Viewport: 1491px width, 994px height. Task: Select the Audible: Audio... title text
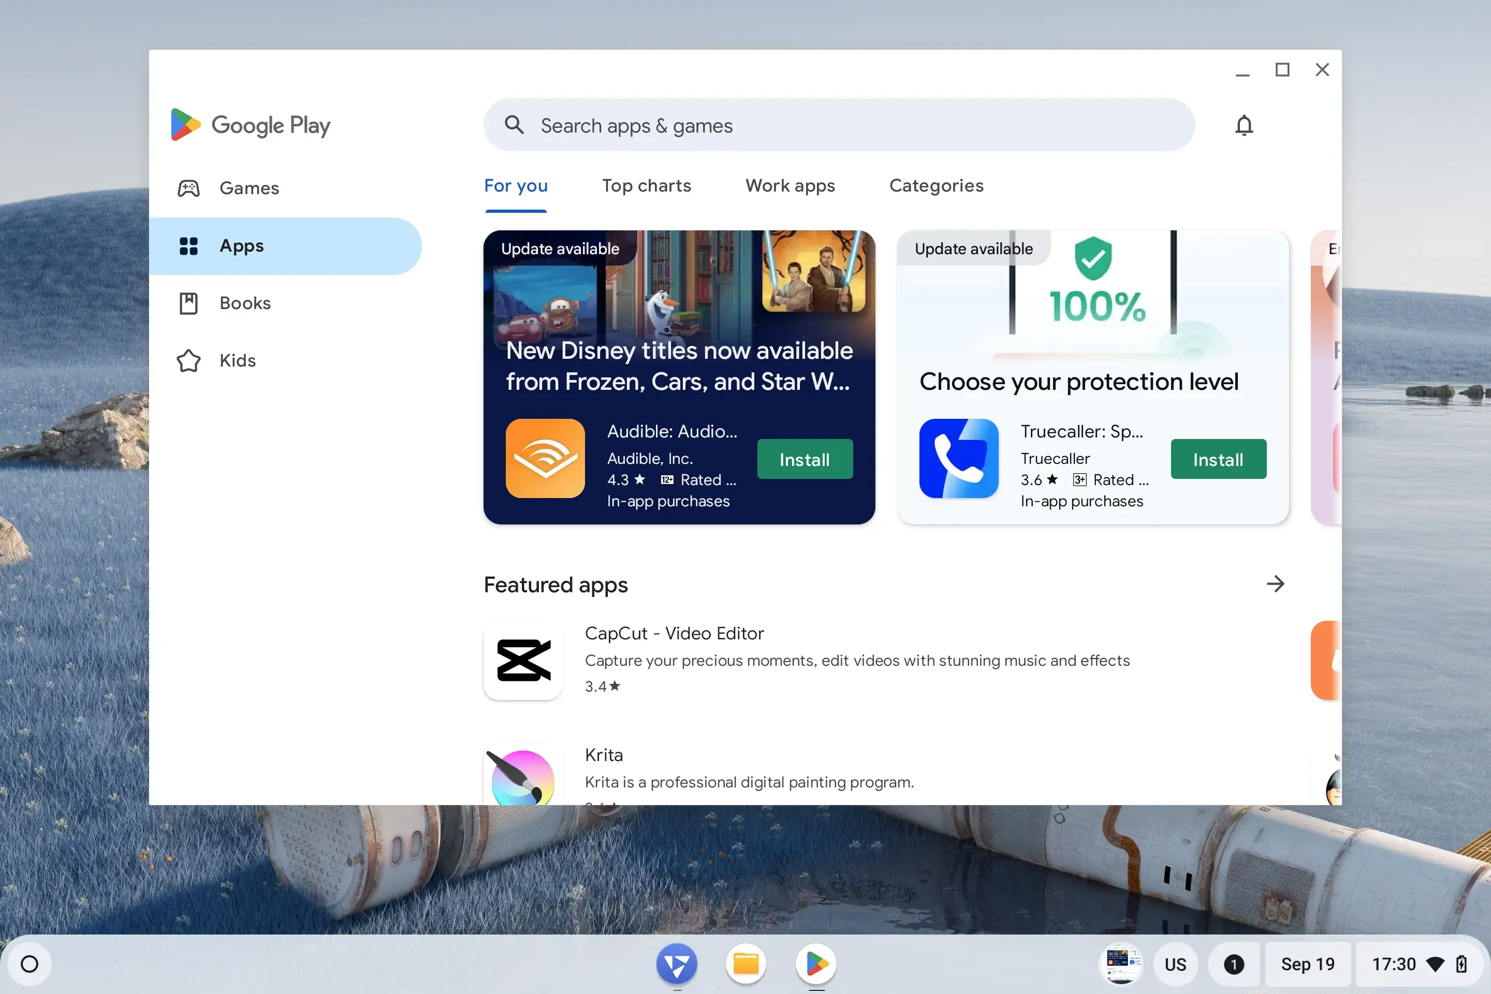[672, 432]
